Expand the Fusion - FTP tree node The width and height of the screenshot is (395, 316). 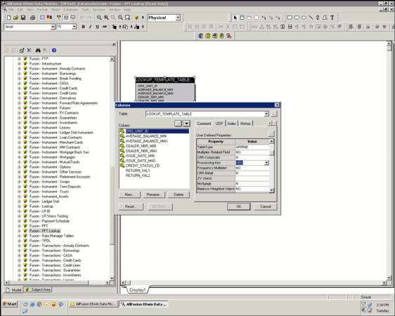[x=19, y=58]
